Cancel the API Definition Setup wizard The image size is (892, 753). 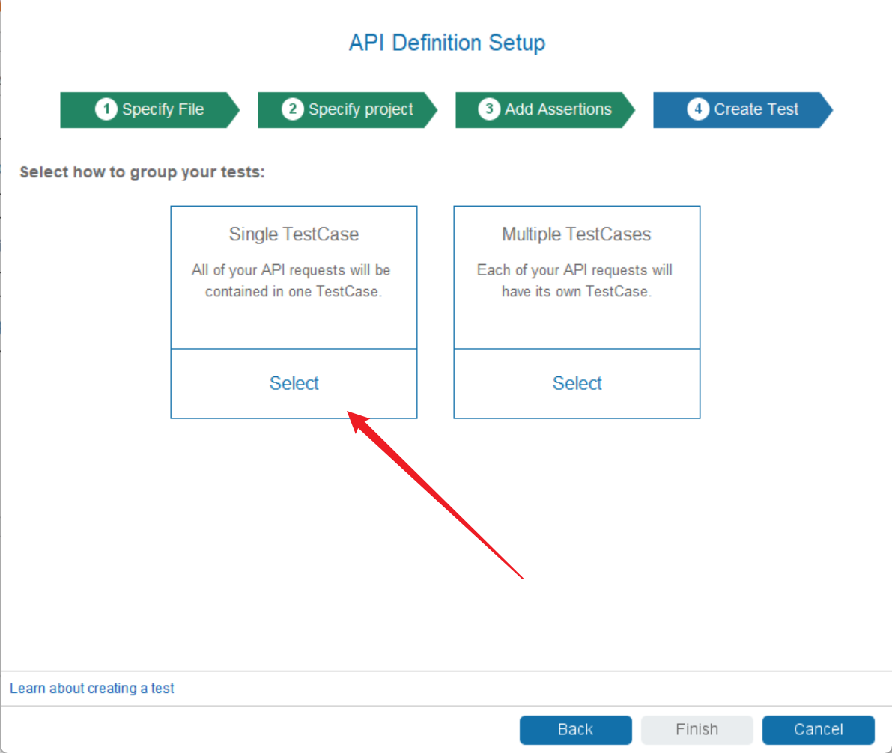pos(818,729)
